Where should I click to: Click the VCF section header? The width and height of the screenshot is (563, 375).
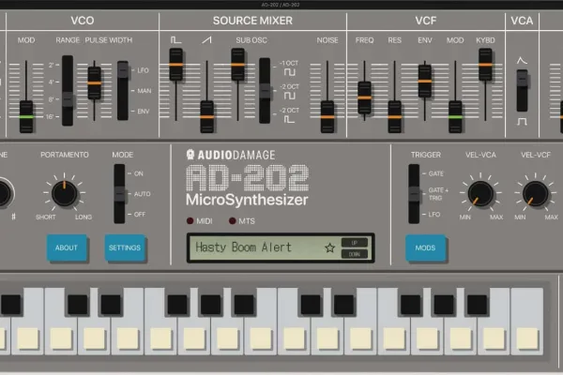426,21
